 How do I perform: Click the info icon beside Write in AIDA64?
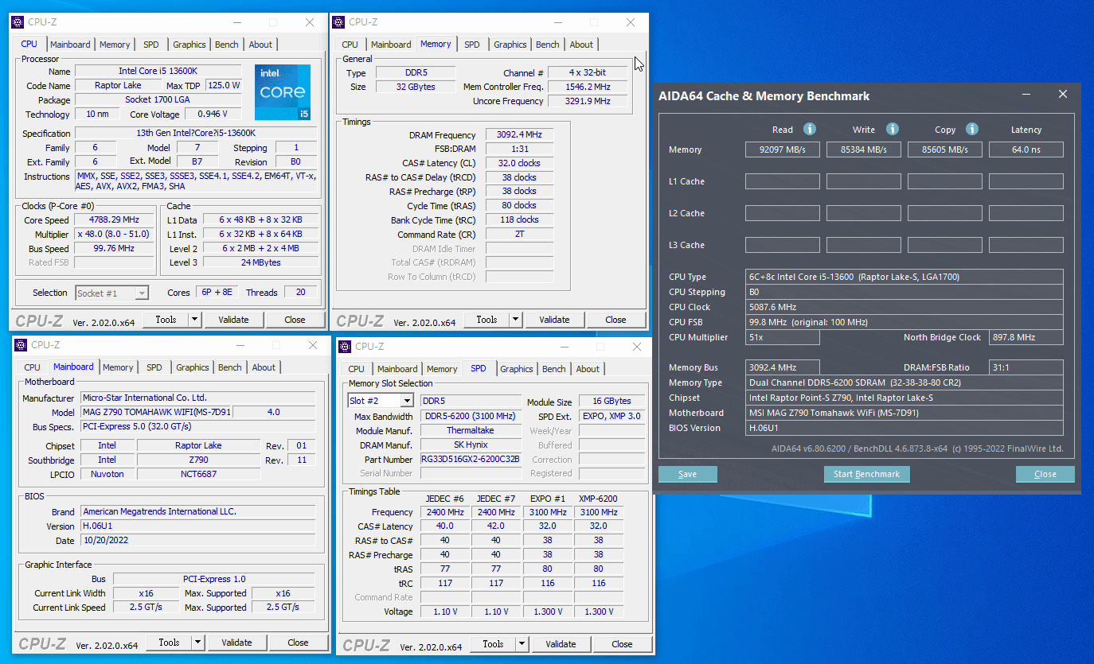[893, 129]
